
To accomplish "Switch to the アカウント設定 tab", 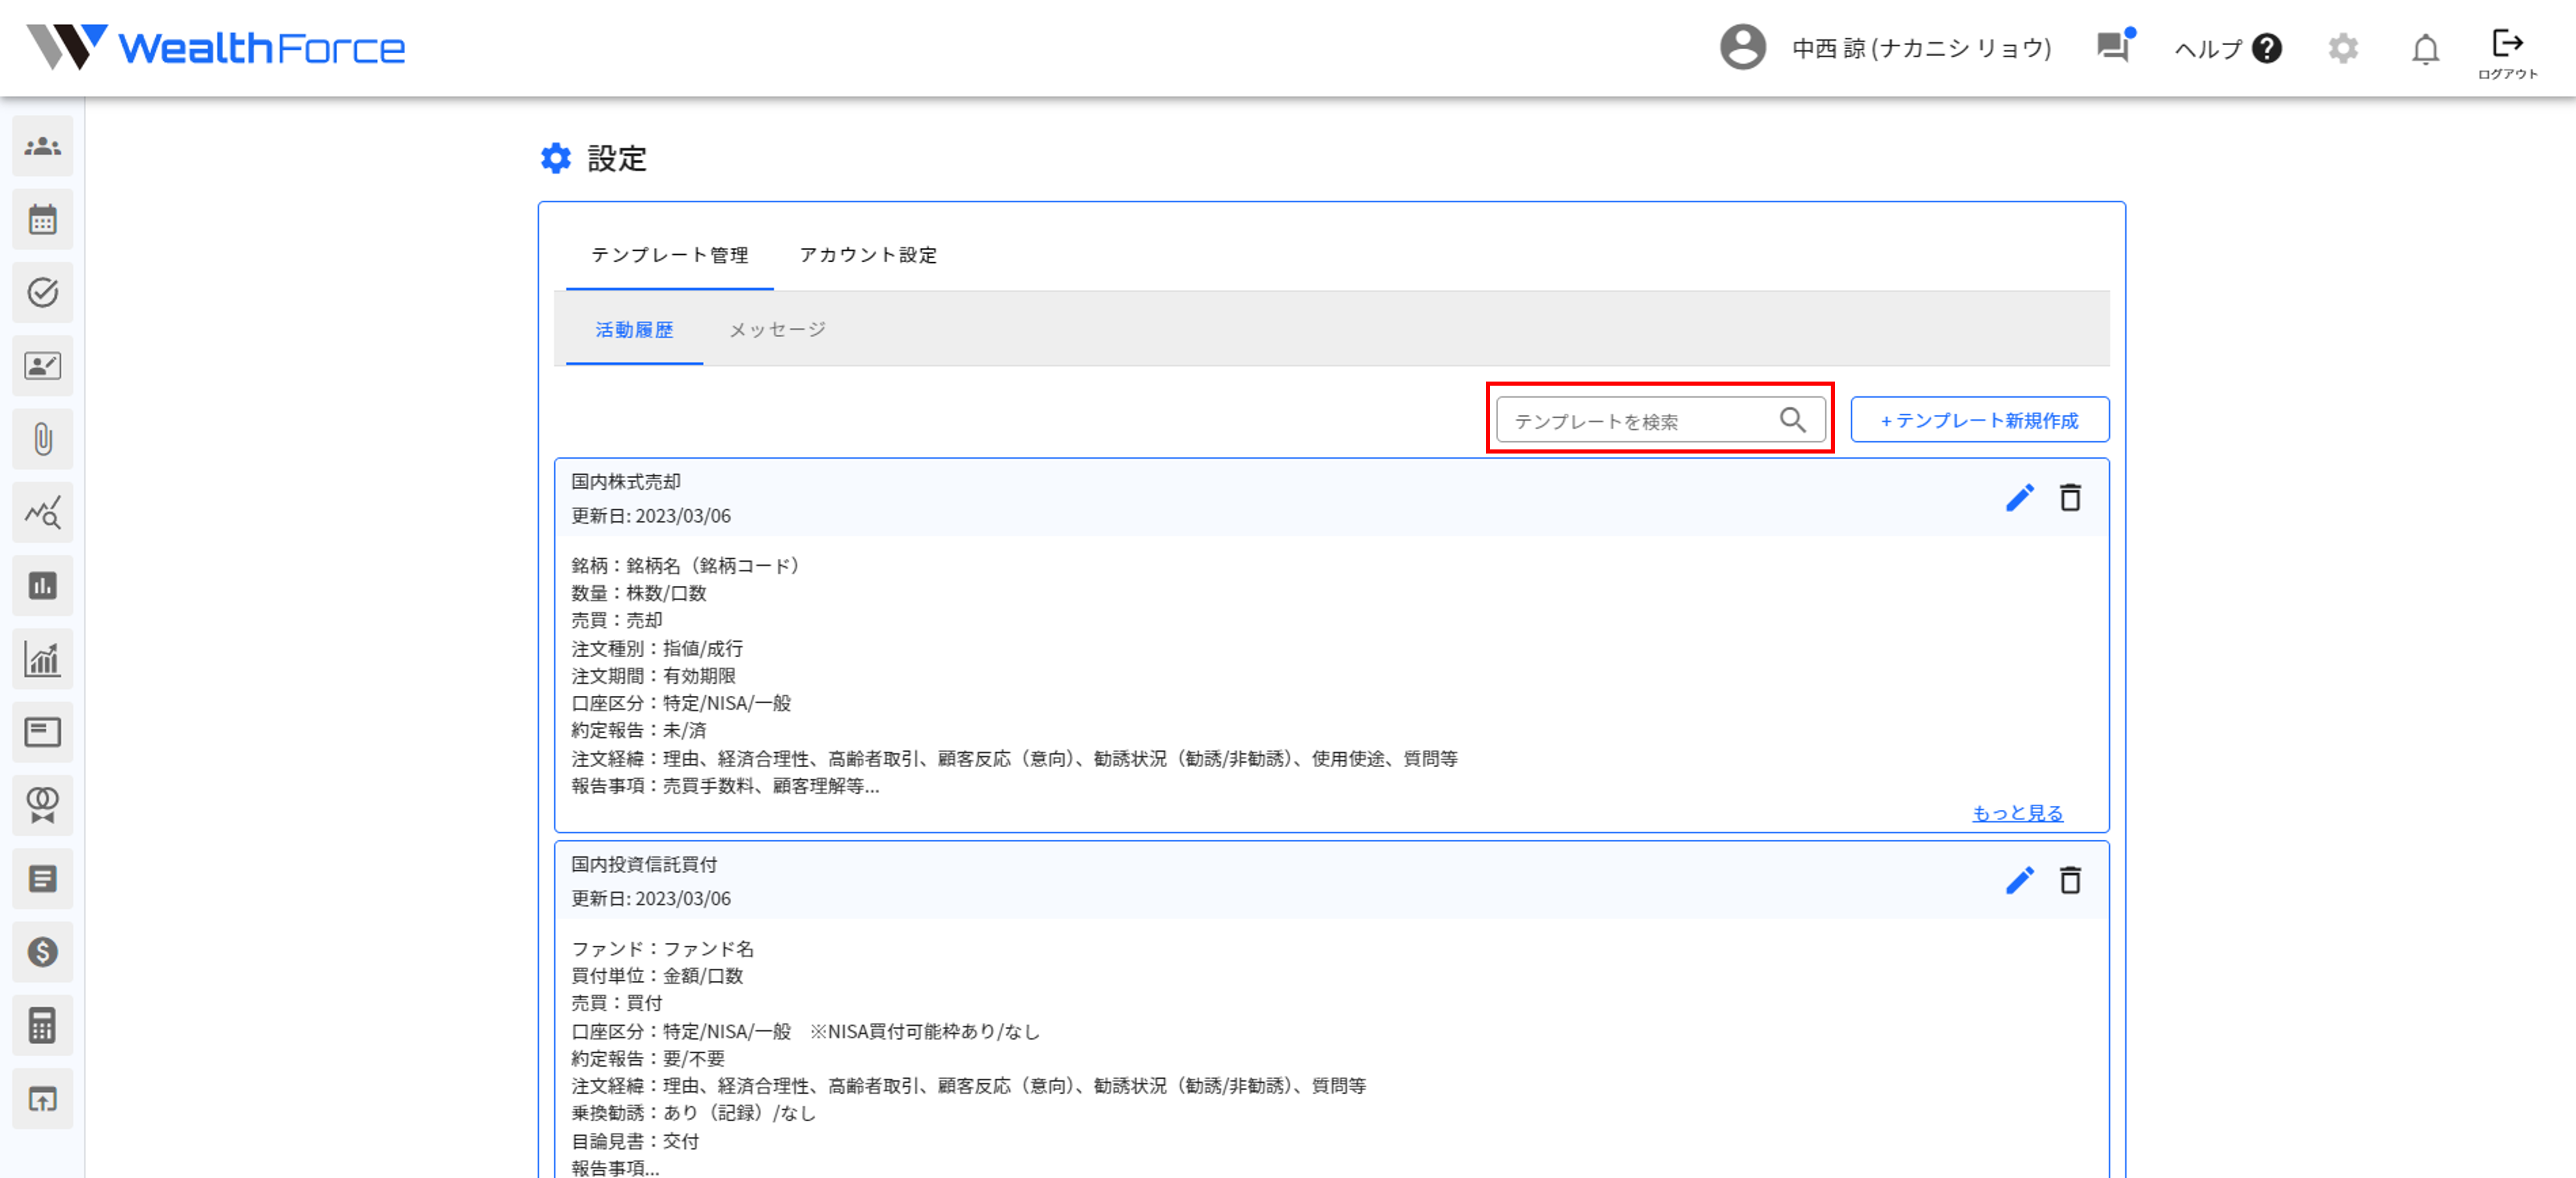I will tap(868, 255).
